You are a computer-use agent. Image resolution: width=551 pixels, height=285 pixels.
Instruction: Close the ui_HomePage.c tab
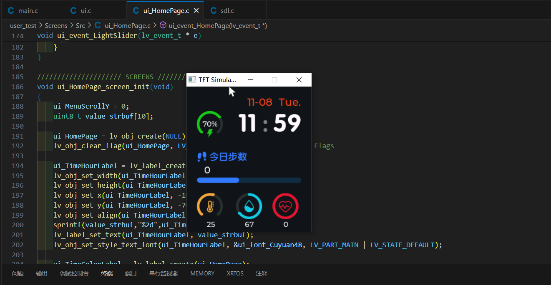point(196,10)
